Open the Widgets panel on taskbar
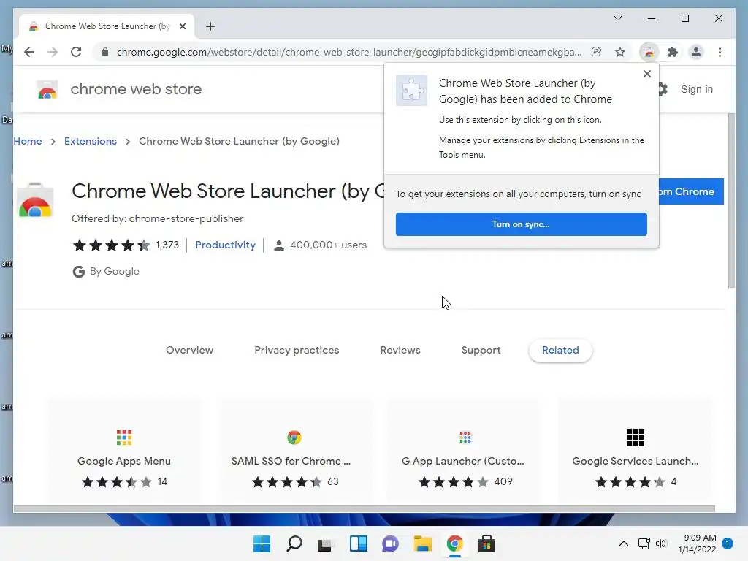The height and width of the screenshot is (561, 748). (358, 543)
